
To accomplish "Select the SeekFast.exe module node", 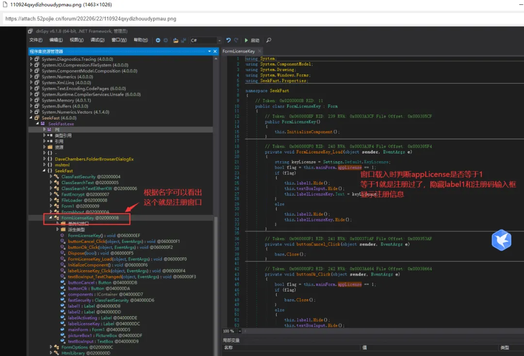I will pyautogui.click(x=61, y=124).
